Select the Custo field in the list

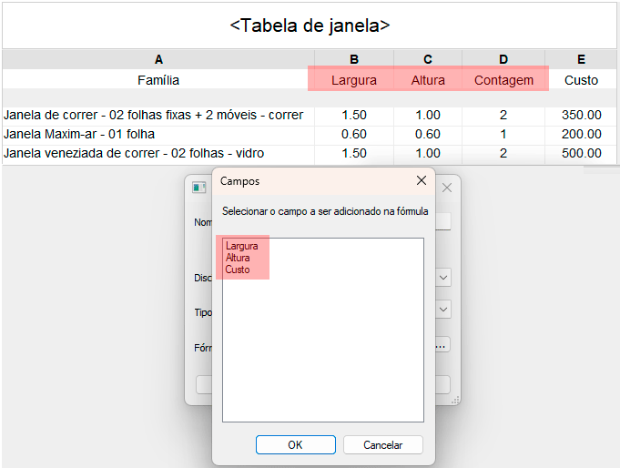238,270
